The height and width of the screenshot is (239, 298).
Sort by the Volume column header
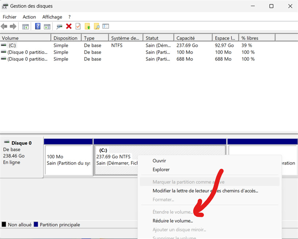[x=25, y=38]
